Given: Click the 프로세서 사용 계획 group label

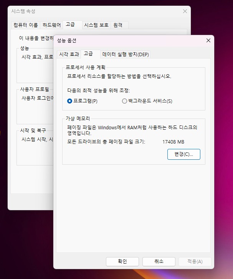Looking at the screenshot, I should click(86, 67).
